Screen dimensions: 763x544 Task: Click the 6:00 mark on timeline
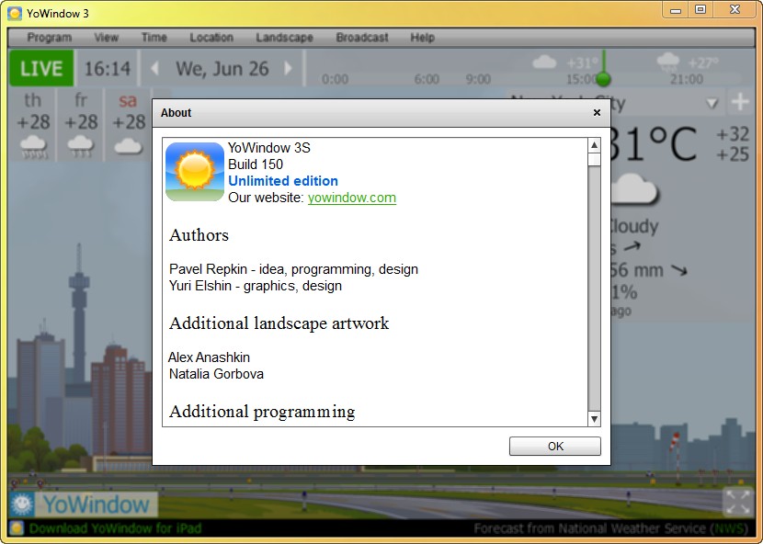click(427, 79)
